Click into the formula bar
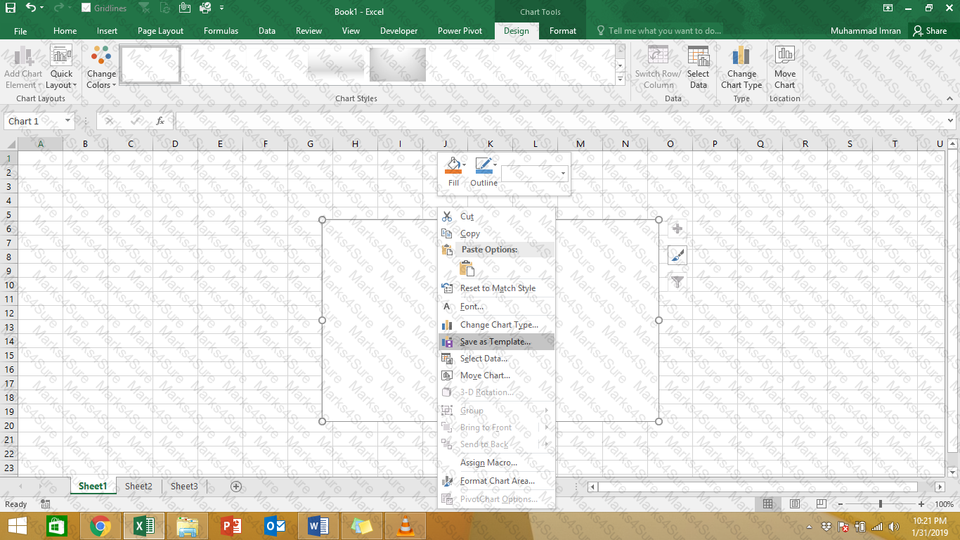960x540 pixels. click(559, 121)
